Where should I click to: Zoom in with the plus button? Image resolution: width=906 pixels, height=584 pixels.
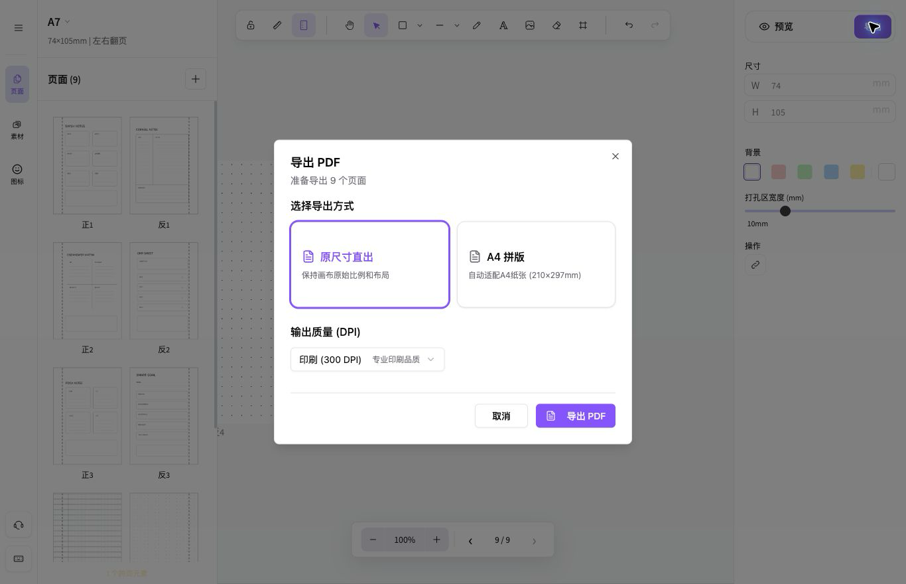click(436, 540)
